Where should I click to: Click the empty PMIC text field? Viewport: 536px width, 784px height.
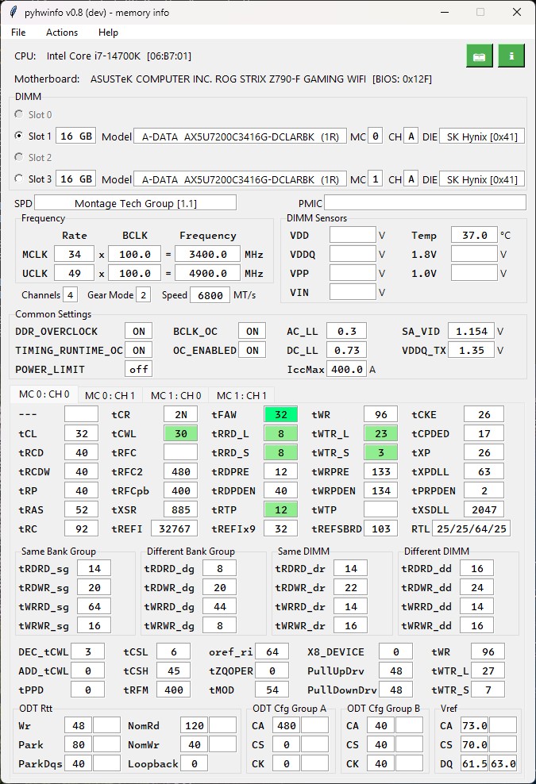point(426,203)
